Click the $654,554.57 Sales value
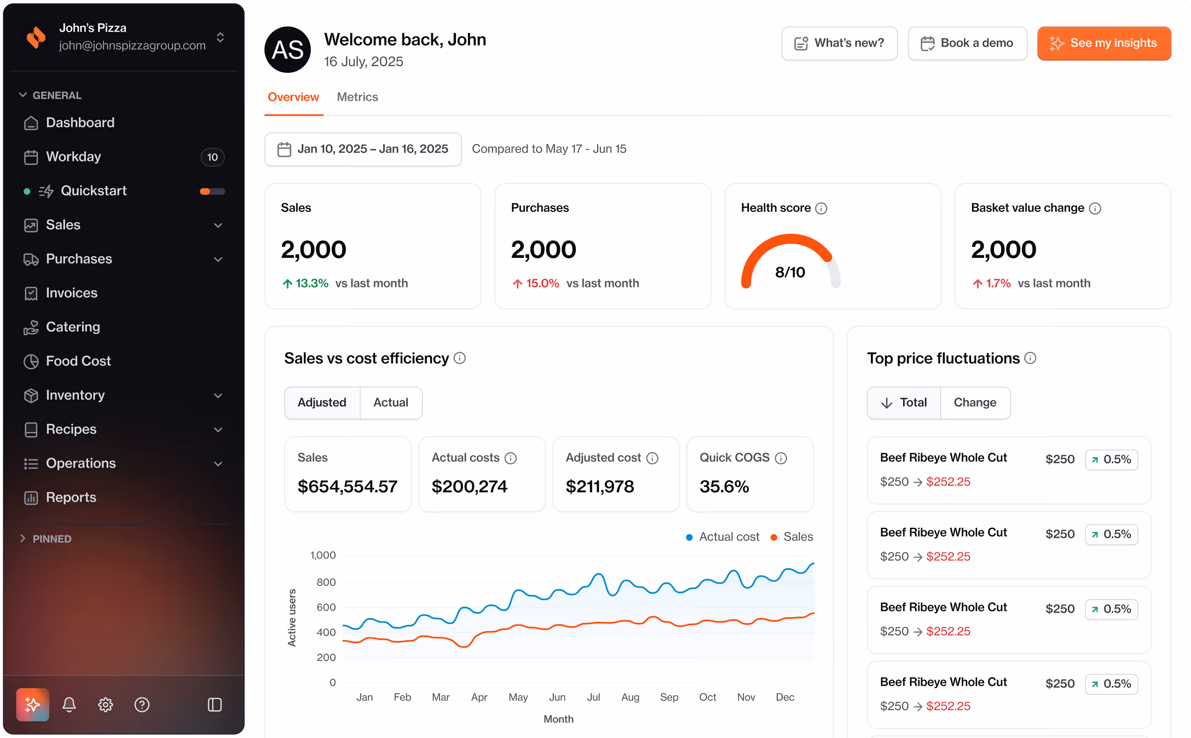1191x738 pixels. coord(348,486)
